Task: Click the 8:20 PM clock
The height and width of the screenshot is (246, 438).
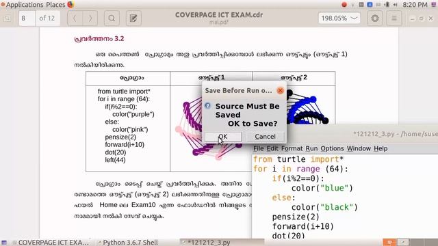Action: [x=415, y=5]
